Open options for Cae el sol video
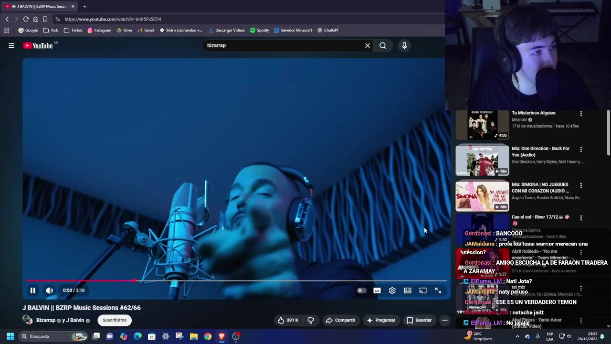The height and width of the screenshot is (344, 611). click(x=581, y=218)
